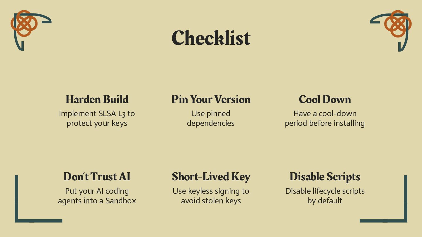Click the Pin Your Version heading
The image size is (422, 237).
pyautogui.click(x=211, y=99)
